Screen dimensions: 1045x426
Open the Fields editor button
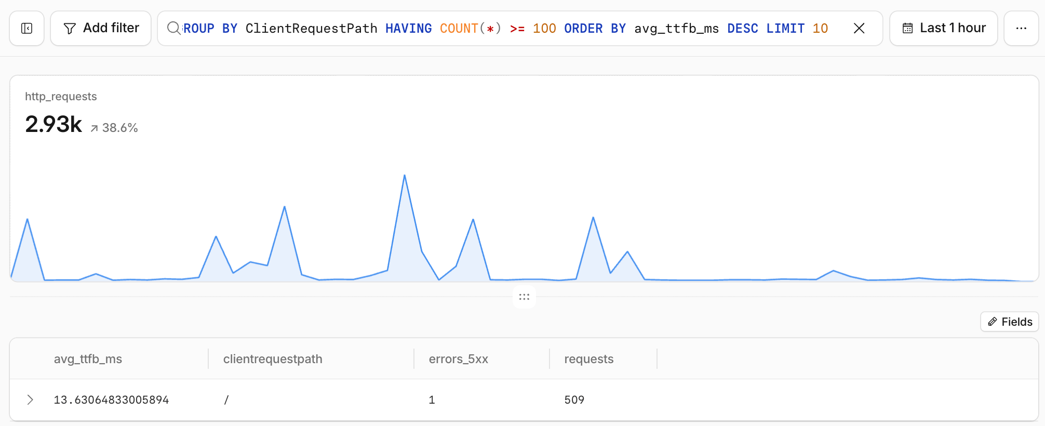tap(1010, 322)
